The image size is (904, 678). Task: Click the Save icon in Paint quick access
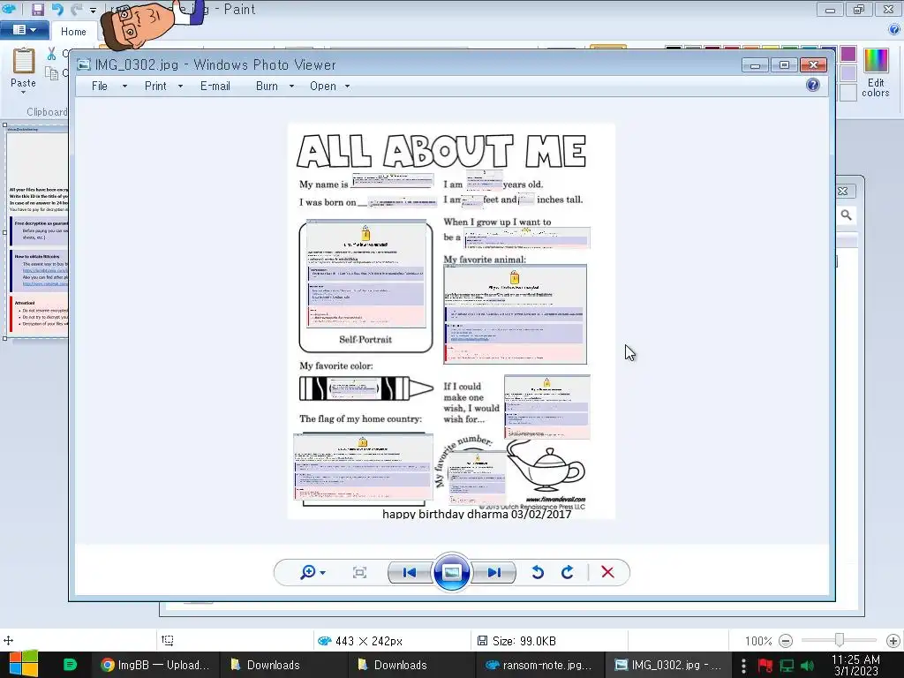(37, 9)
